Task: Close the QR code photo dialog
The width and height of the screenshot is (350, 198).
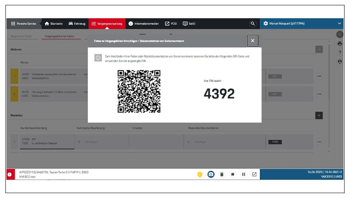Action: (x=252, y=40)
